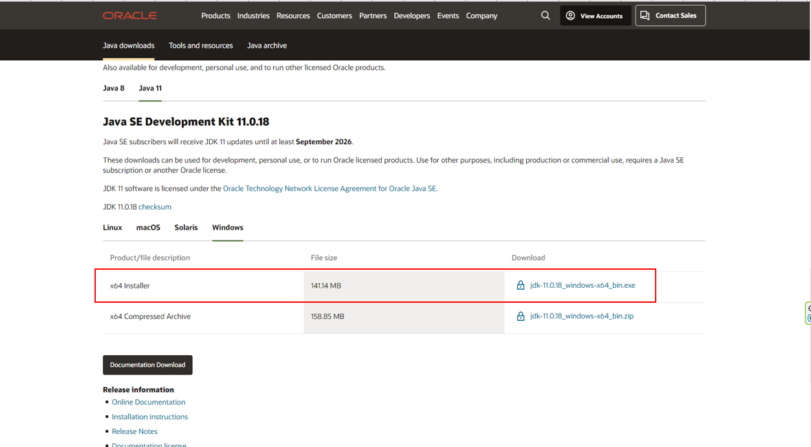
Task: Open the JDK 11.0.18 checksum link
Action: tap(155, 207)
